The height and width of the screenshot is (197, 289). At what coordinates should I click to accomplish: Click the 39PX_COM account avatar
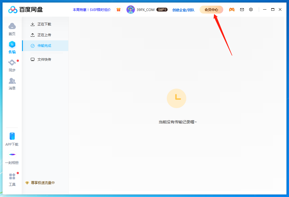pyautogui.click(x=131, y=9)
